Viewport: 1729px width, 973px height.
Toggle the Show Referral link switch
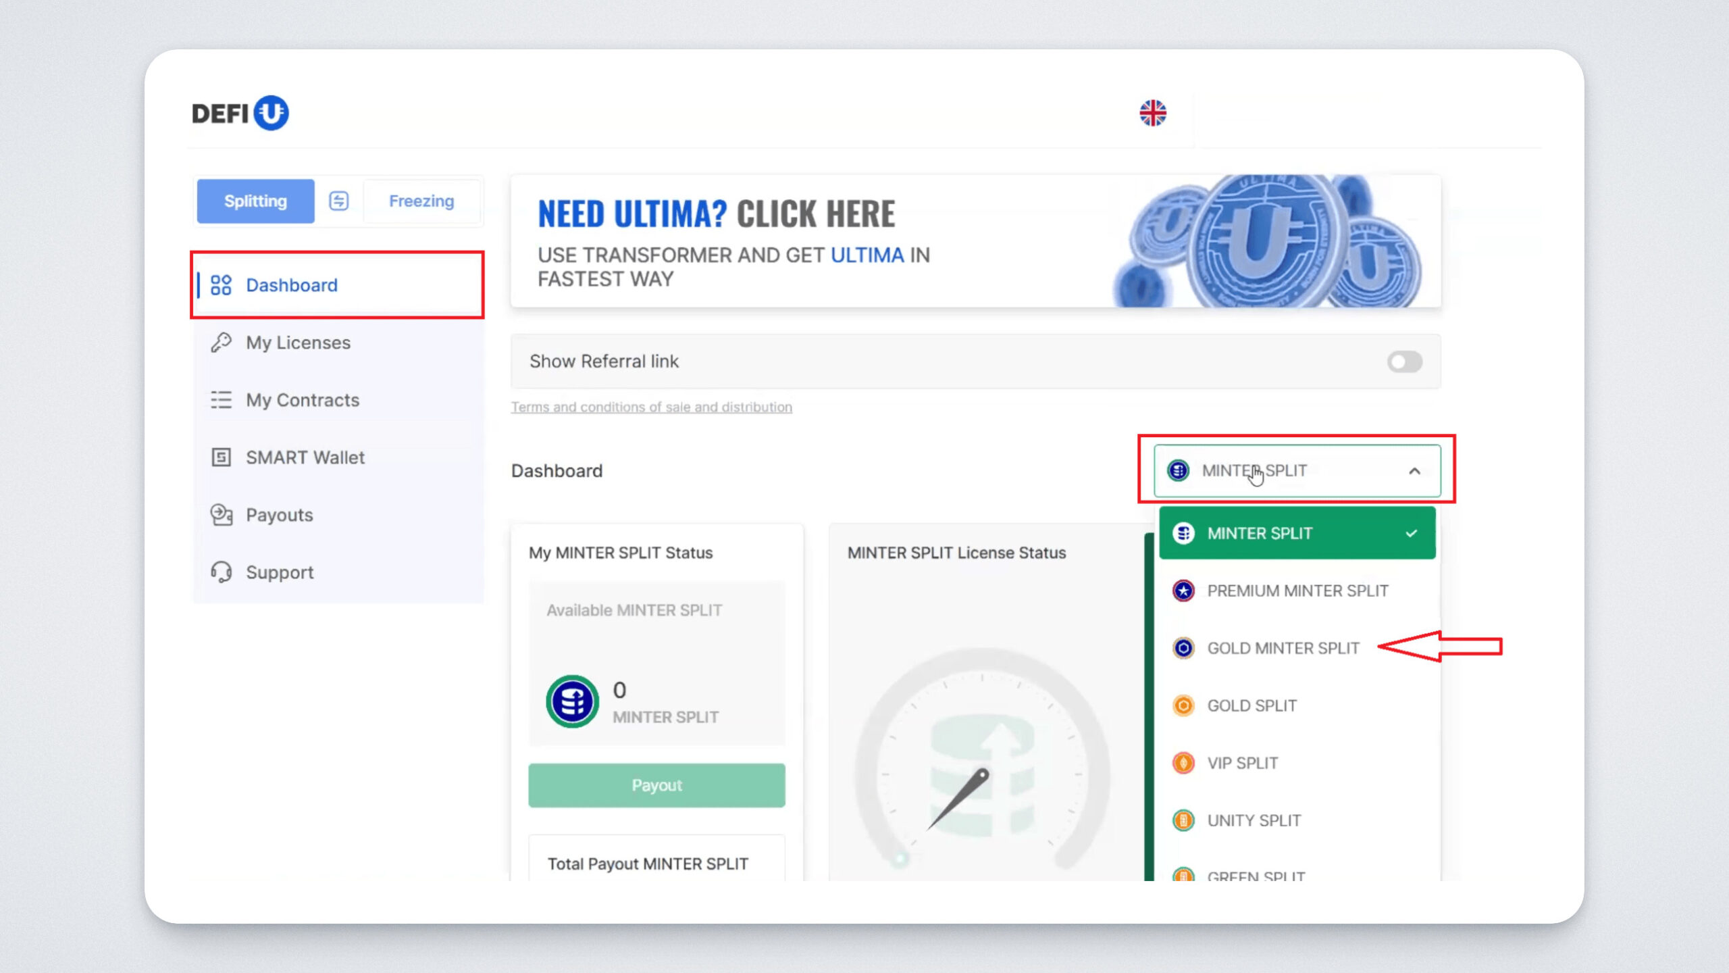[x=1404, y=361]
